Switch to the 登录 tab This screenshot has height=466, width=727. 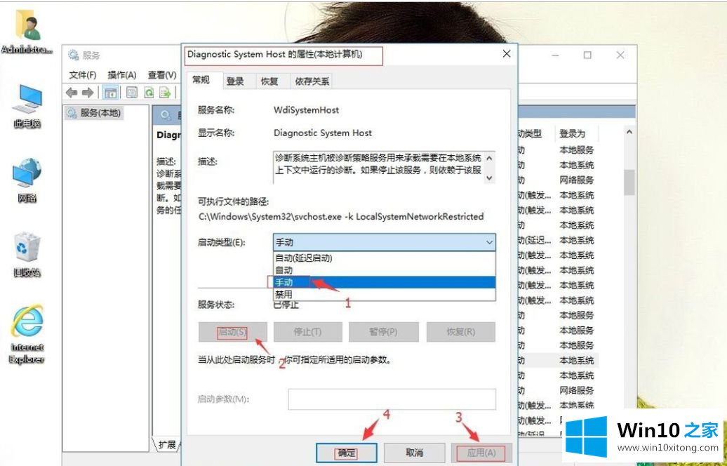[x=235, y=81]
